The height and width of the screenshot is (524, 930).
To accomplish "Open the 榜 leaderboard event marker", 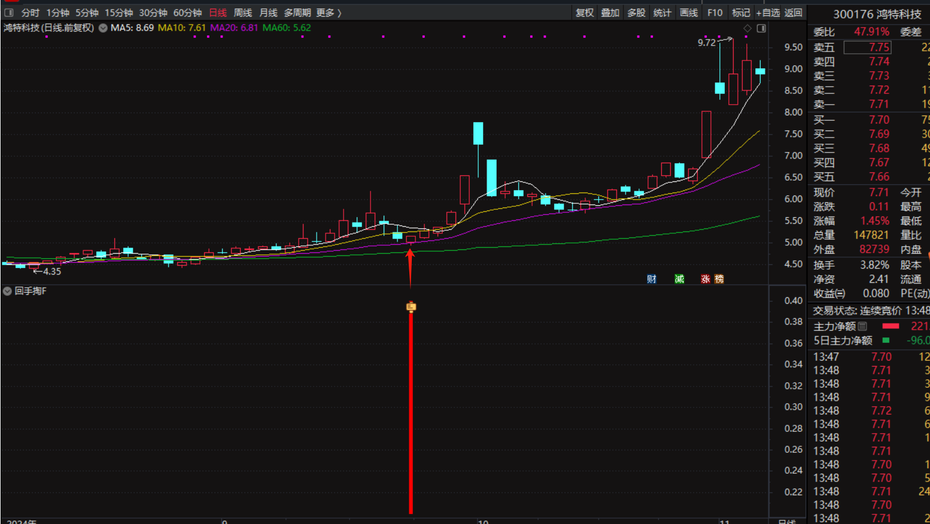I will click(719, 279).
